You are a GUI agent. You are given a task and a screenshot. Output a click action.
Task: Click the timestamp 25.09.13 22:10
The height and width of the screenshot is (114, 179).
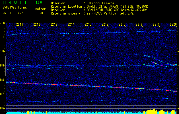point(15,13)
